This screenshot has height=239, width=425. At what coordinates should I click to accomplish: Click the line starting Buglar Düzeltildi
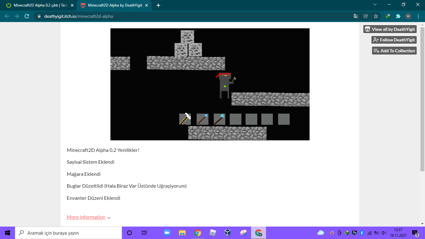pyautogui.click(x=127, y=186)
